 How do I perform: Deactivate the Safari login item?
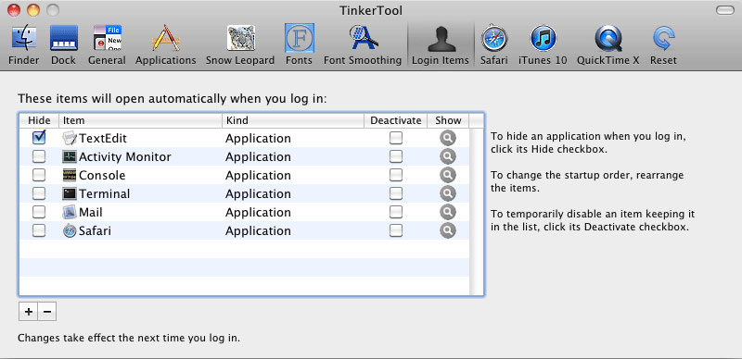tap(396, 230)
